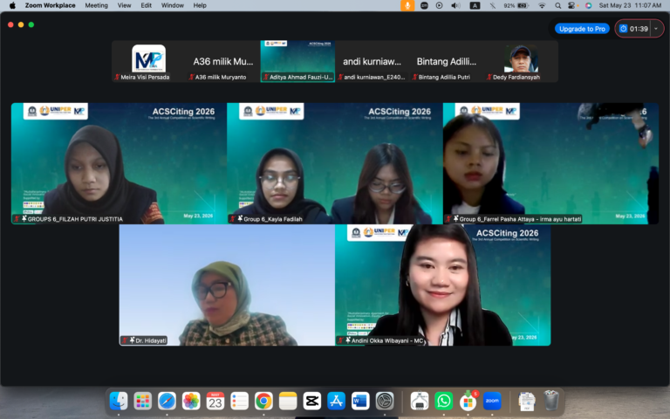Image resolution: width=670 pixels, height=419 pixels.
Task: Select Bintang Adillia Putri participant thumbnail
Action: click(x=447, y=61)
